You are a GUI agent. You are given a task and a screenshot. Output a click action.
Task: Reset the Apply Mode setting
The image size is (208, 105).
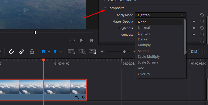[x=202, y=15]
